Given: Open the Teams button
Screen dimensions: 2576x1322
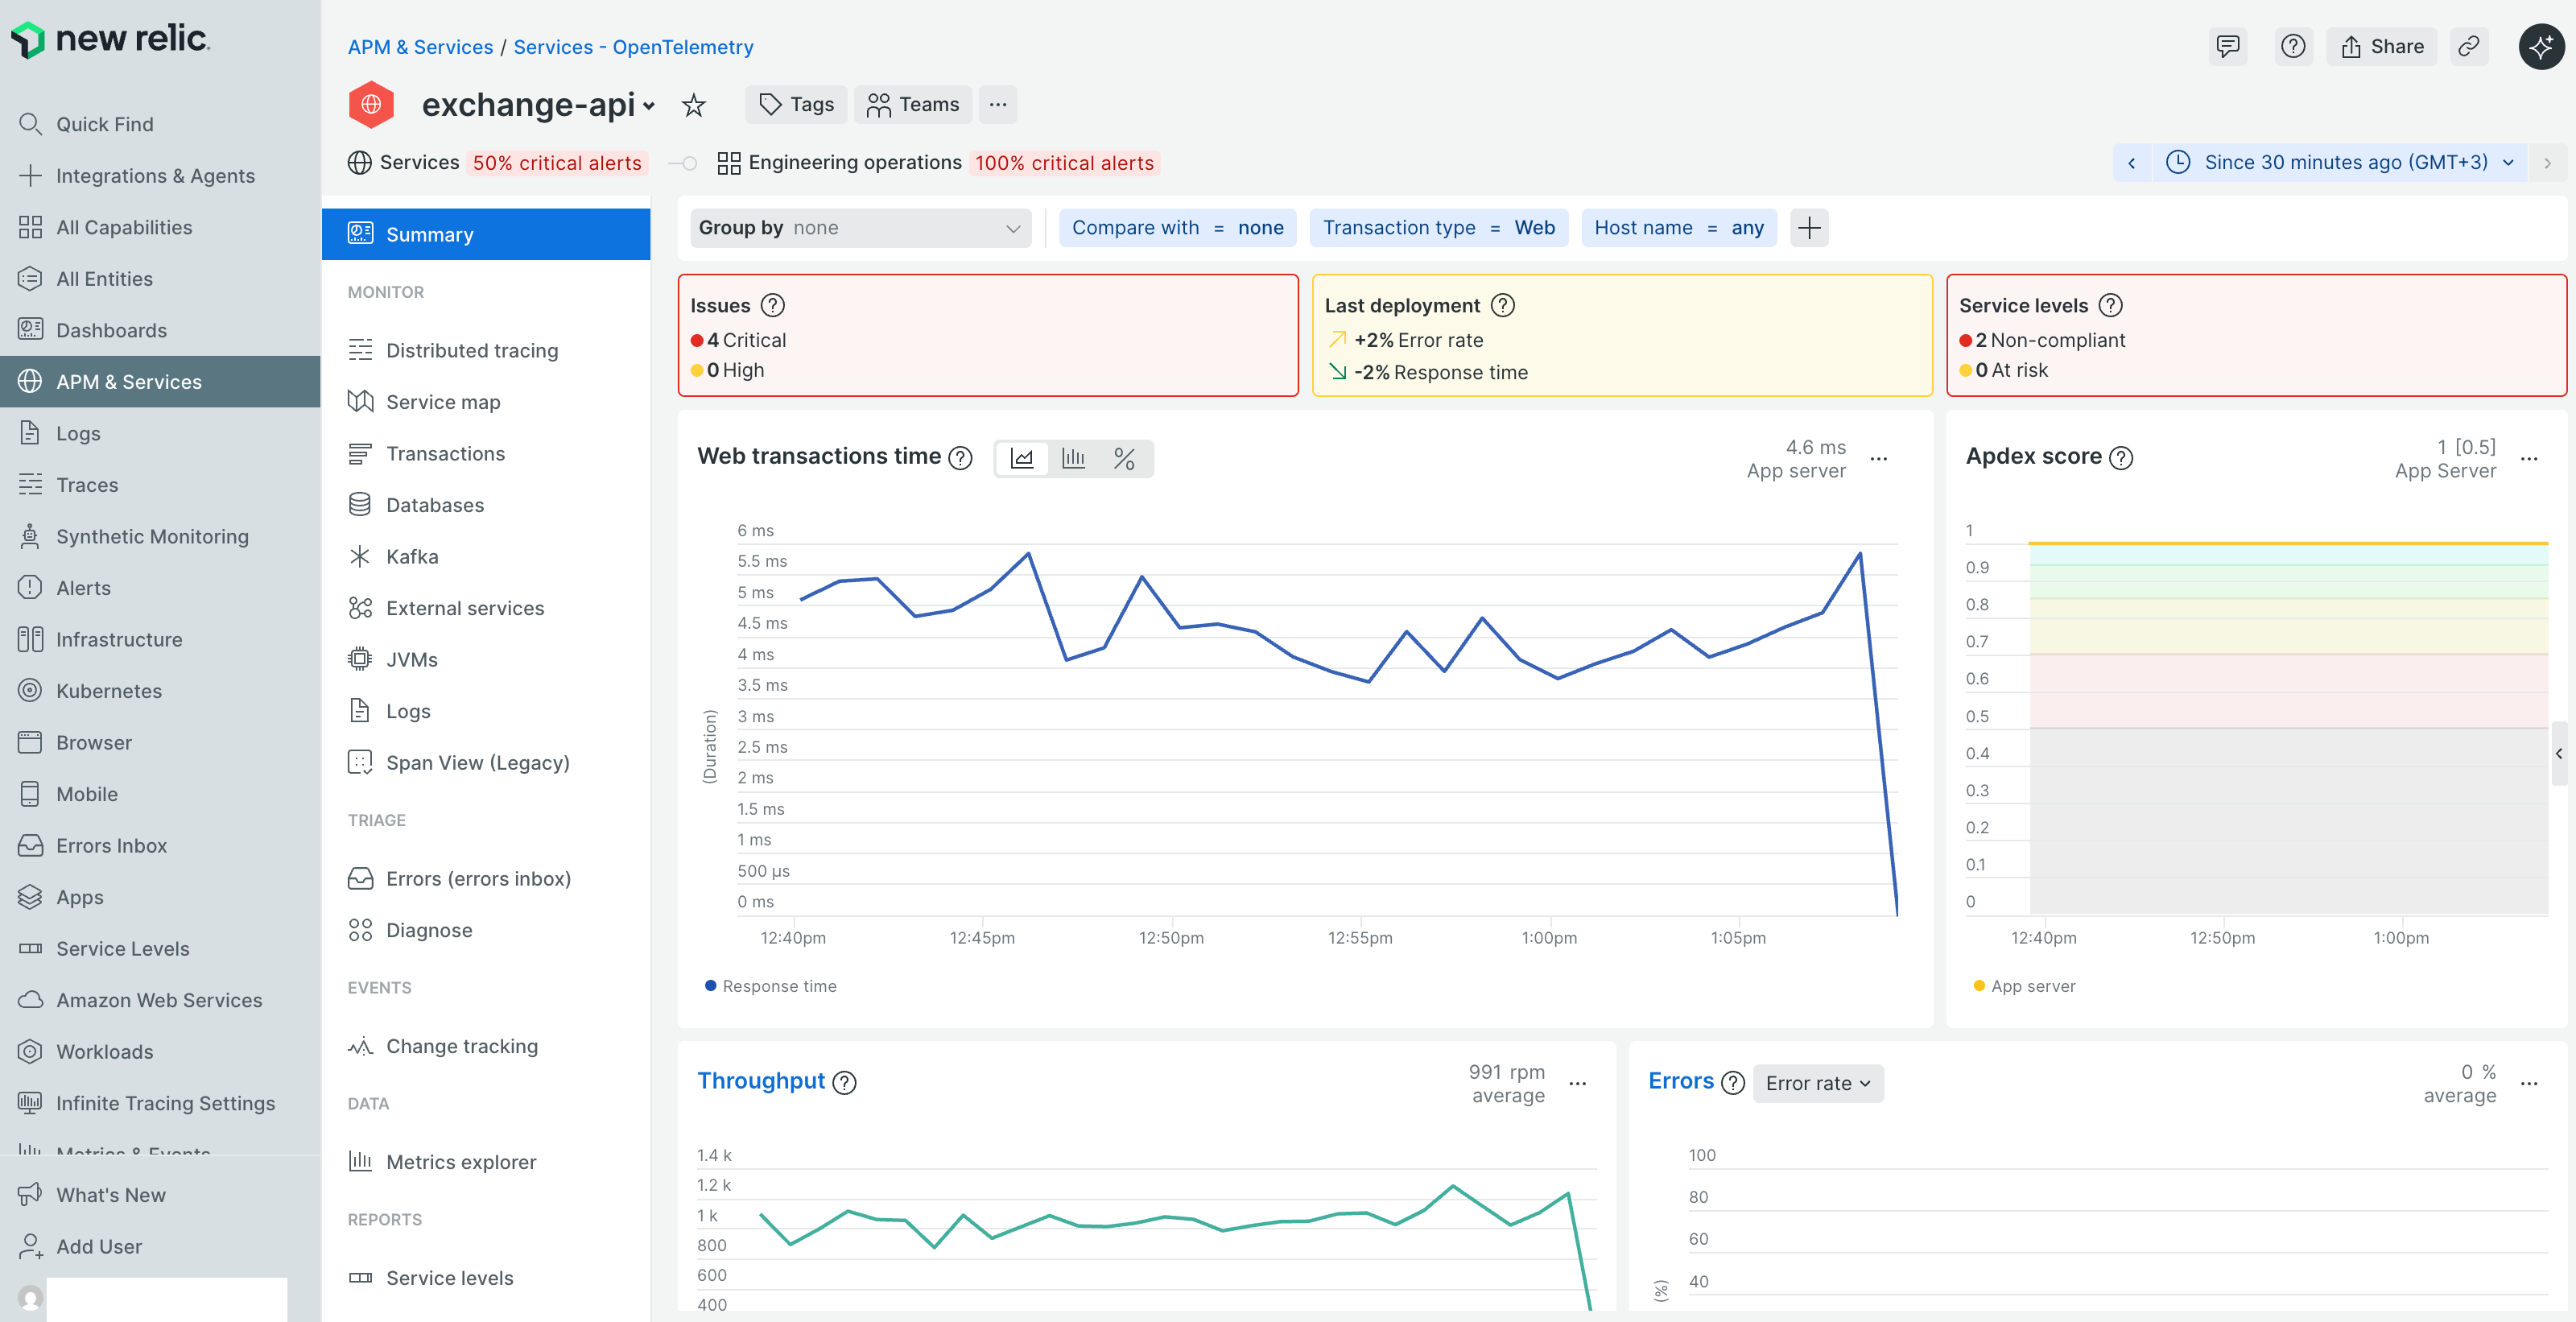Looking at the screenshot, I should (x=912, y=105).
